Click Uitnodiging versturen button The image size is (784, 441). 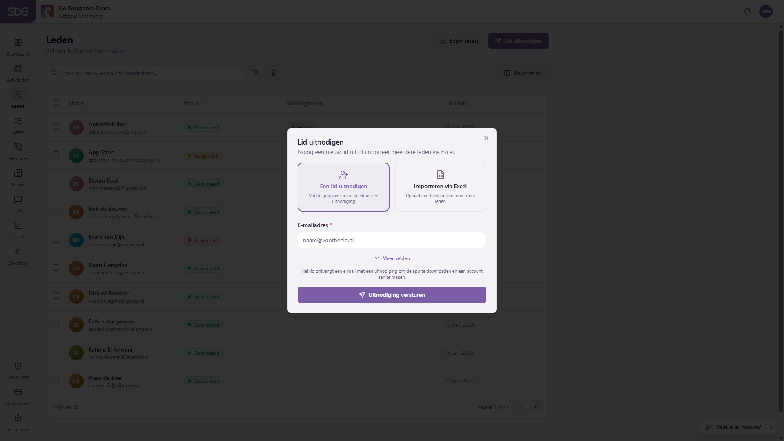click(x=392, y=295)
